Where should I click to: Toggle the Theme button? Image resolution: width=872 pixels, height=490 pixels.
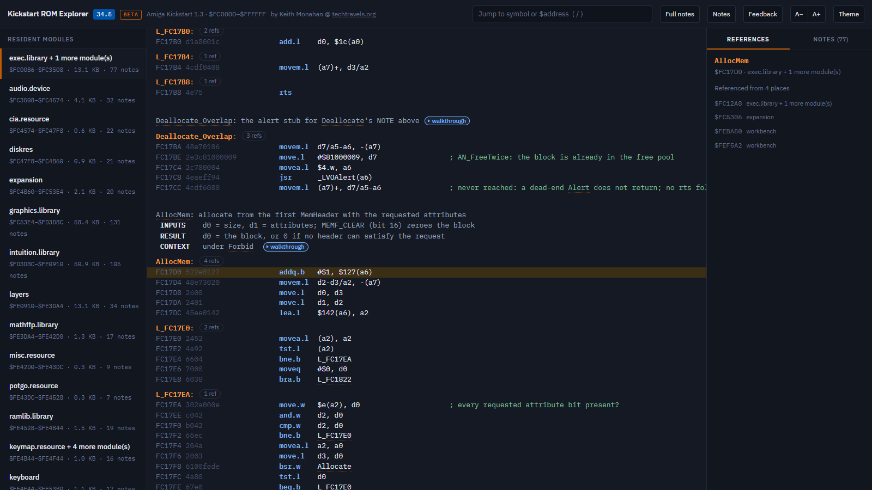click(x=849, y=14)
